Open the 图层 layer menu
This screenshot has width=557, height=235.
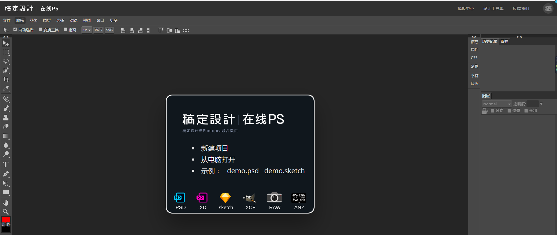[x=47, y=20]
